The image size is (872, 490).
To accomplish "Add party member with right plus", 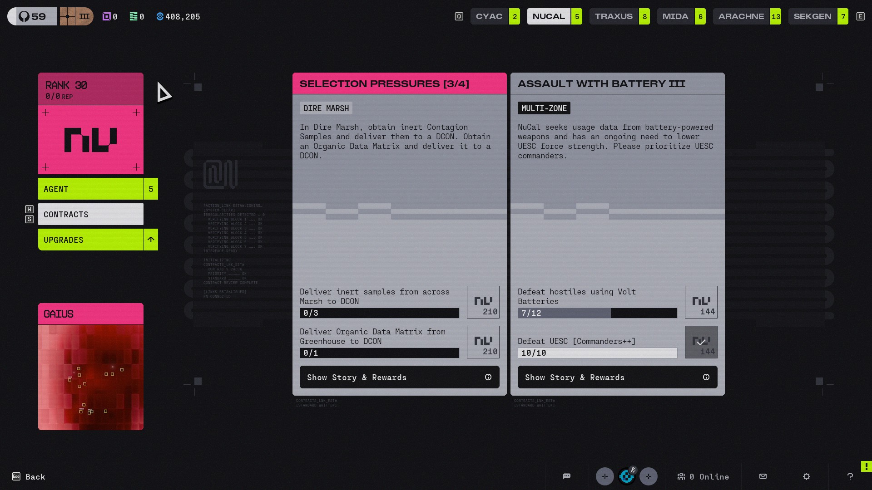I will click(x=649, y=476).
